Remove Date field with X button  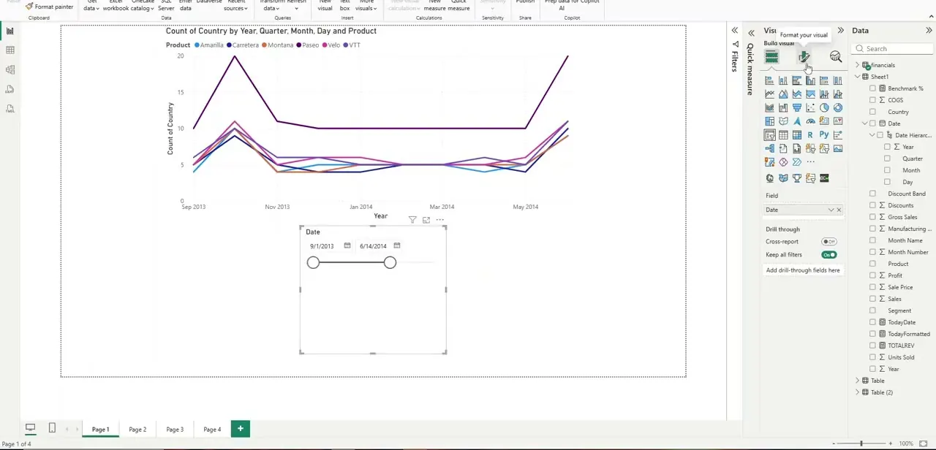[839, 210]
